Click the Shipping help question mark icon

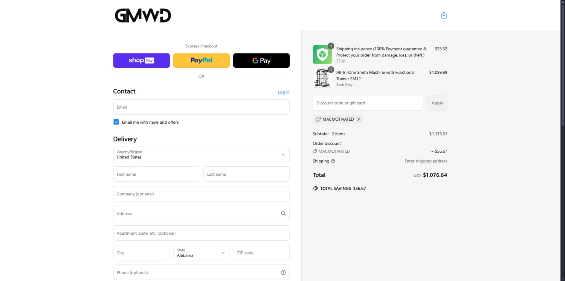(333, 161)
